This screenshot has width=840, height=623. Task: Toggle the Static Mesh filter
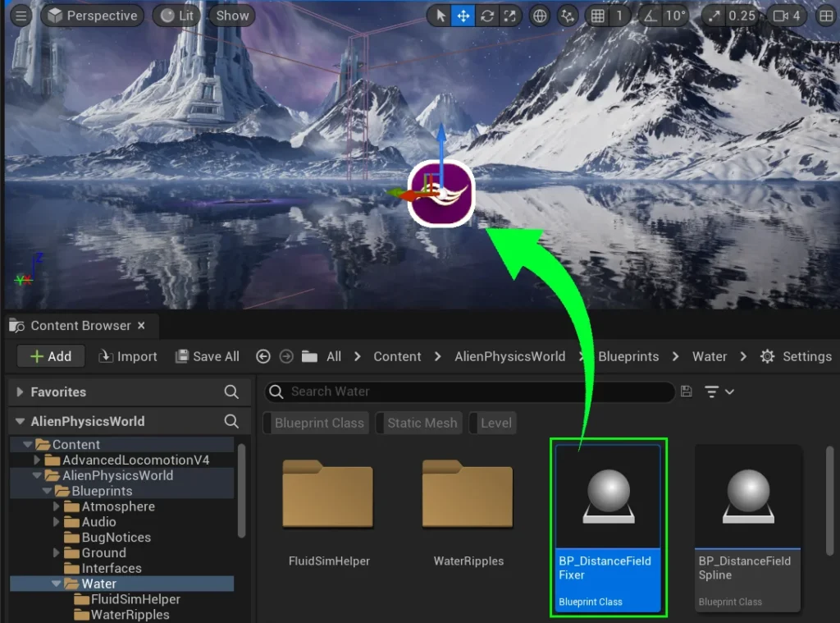[422, 424]
